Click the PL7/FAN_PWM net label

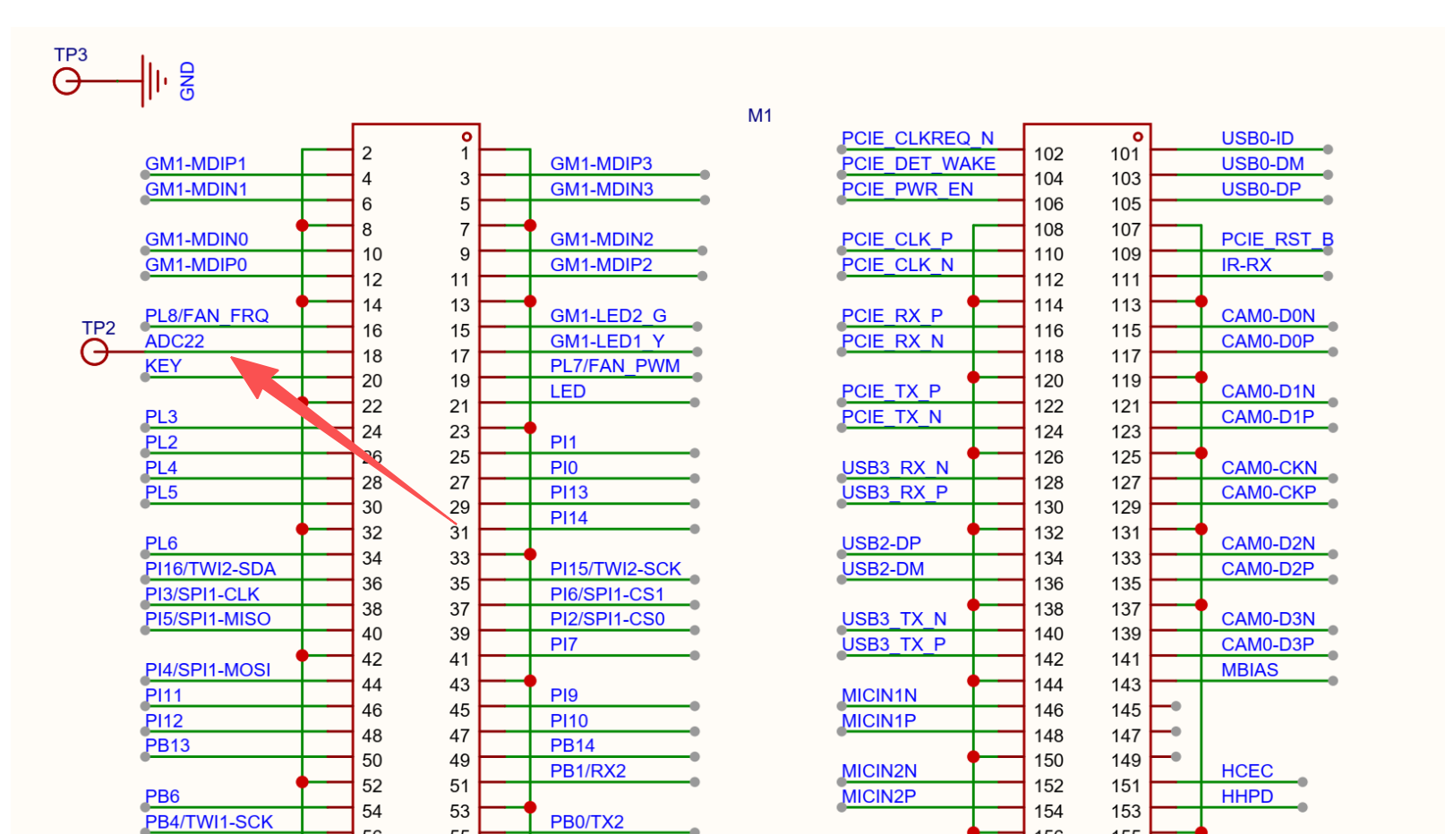pos(615,366)
